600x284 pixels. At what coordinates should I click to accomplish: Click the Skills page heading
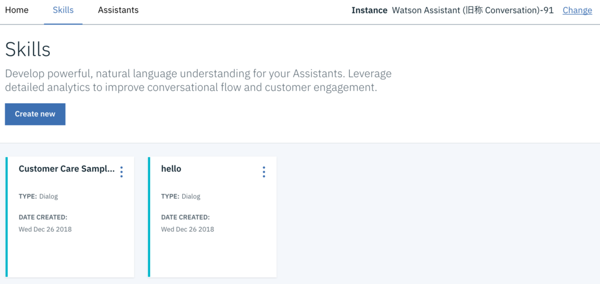[28, 50]
